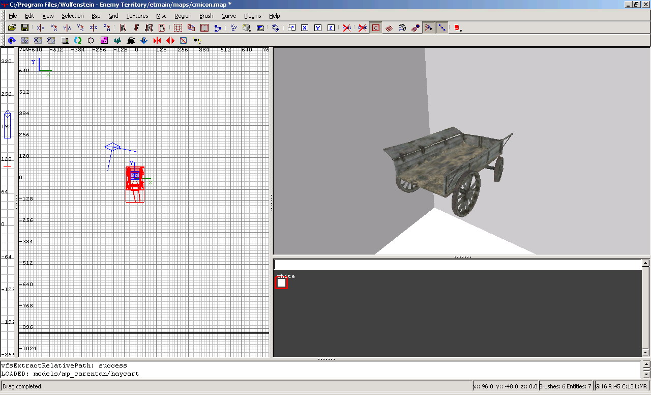
Task: Open the Plugins menu
Action: [253, 16]
